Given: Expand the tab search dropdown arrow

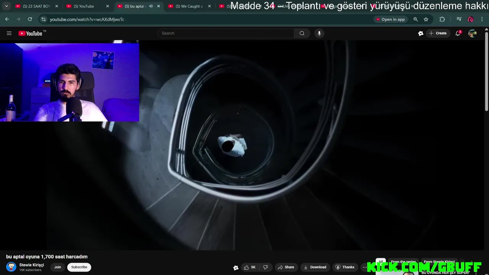Looking at the screenshot, I should point(6,6).
